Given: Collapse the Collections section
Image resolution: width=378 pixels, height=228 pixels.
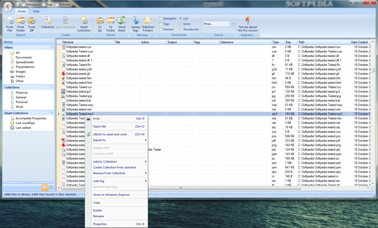Looking at the screenshot, I should (52, 87).
